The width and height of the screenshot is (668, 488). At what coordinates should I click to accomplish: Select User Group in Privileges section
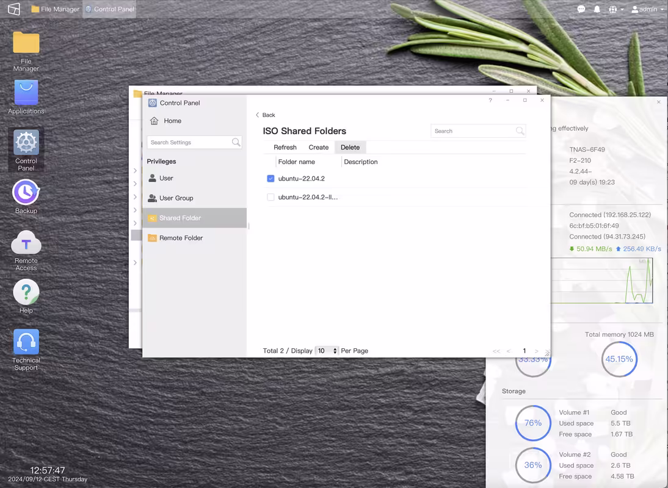(194, 198)
